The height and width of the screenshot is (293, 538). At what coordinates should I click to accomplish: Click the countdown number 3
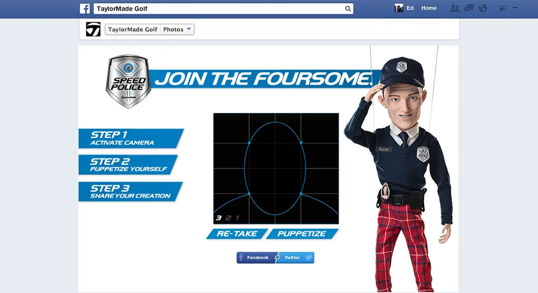[x=218, y=218]
